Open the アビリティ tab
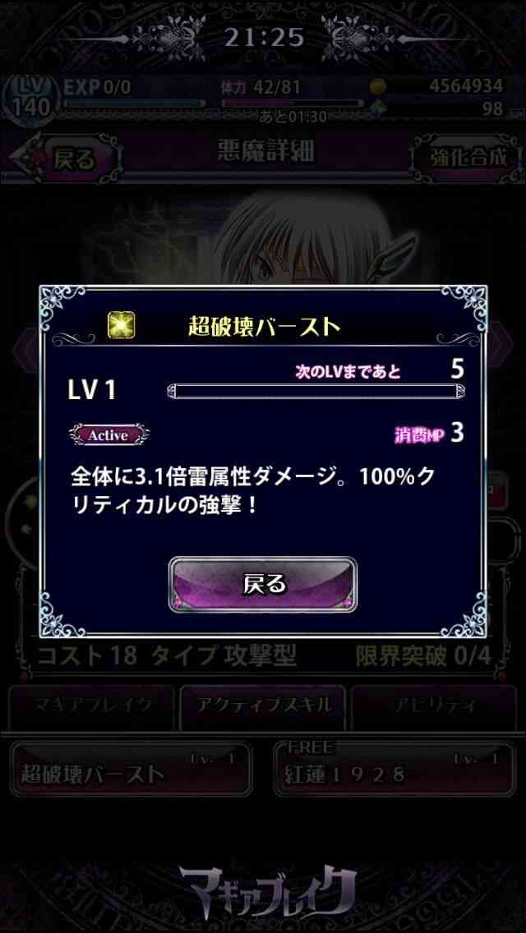 point(434,706)
